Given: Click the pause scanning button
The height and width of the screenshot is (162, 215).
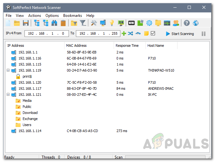Looking at the screenshot, I should pos(204,34).
